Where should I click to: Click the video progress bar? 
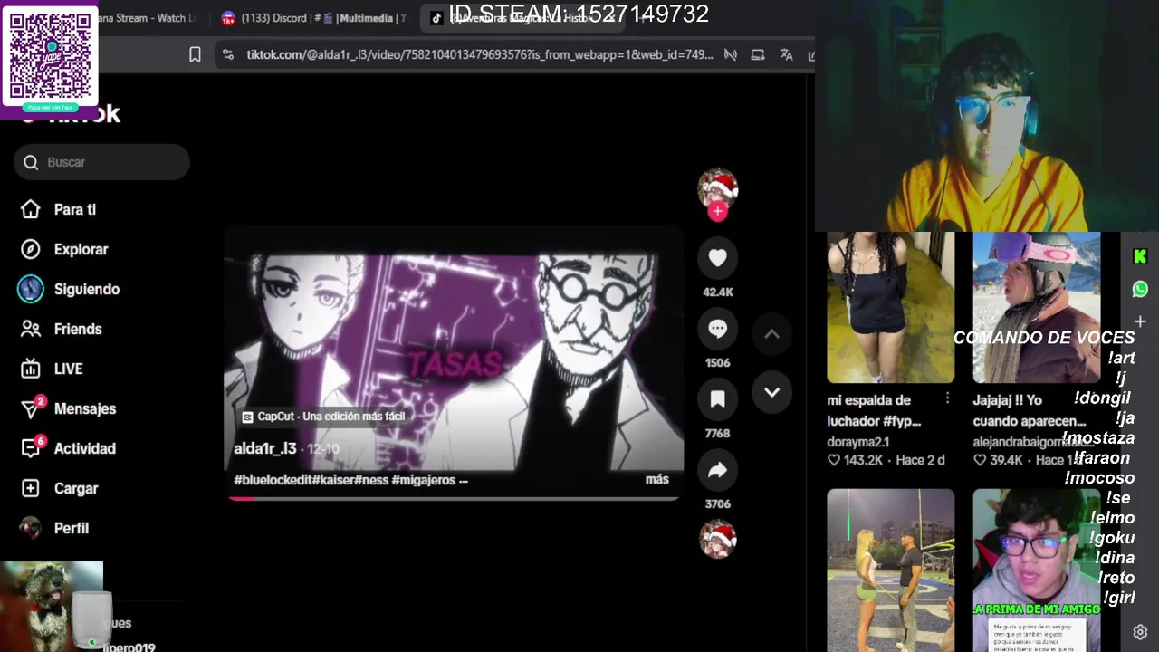point(453,498)
